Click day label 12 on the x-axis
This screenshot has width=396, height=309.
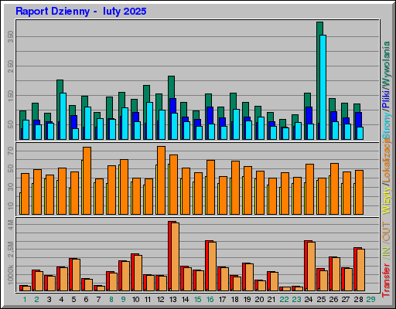click(x=160, y=300)
